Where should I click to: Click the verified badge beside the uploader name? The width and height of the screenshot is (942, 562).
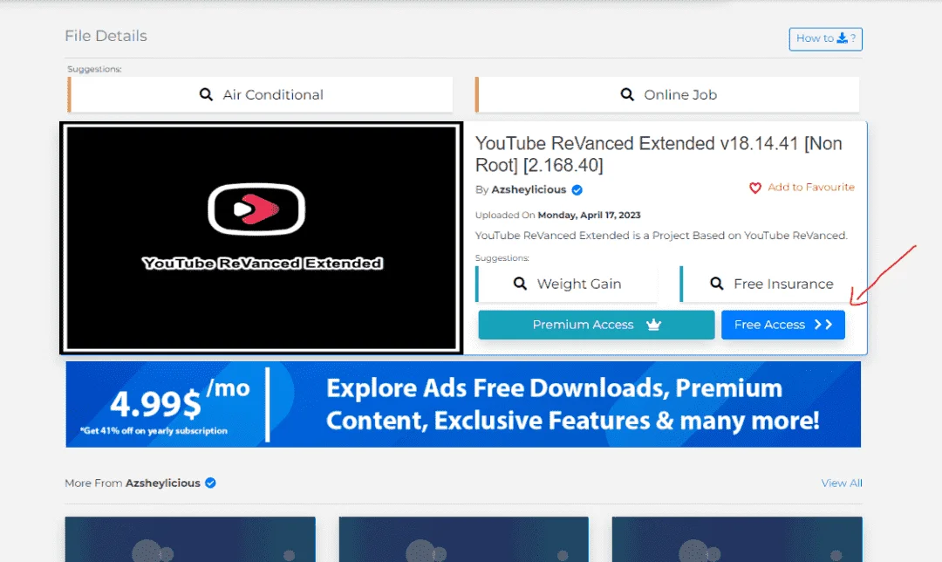[x=577, y=190]
